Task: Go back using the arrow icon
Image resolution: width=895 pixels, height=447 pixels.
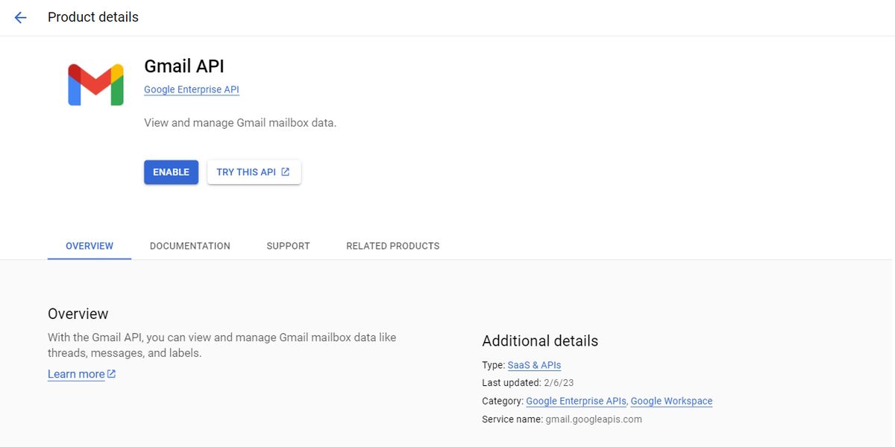Action: coord(20,17)
